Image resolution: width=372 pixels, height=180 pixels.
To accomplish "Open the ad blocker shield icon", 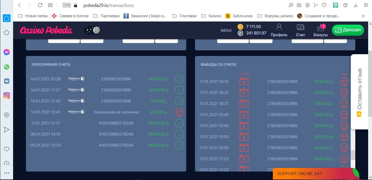I will coord(308,5).
